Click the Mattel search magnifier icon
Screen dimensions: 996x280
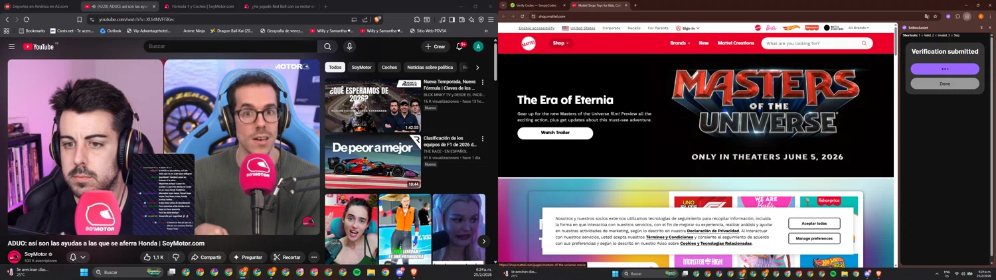[x=864, y=43]
